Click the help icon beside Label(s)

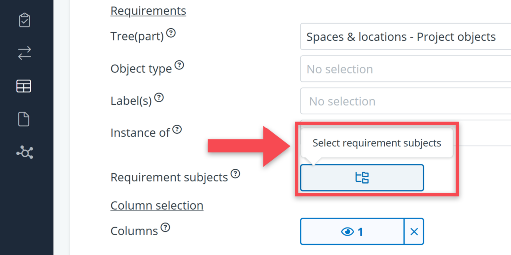point(159,97)
